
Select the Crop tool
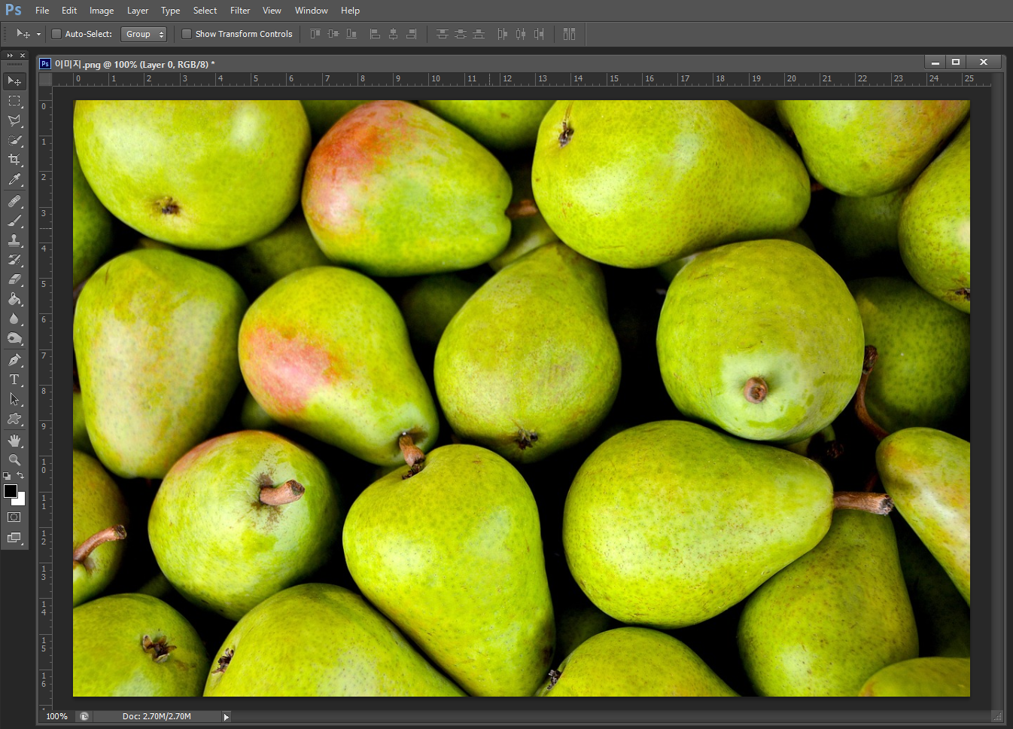tap(14, 160)
